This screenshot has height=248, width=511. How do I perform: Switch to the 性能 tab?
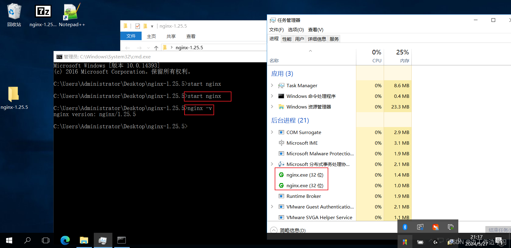point(287,39)
